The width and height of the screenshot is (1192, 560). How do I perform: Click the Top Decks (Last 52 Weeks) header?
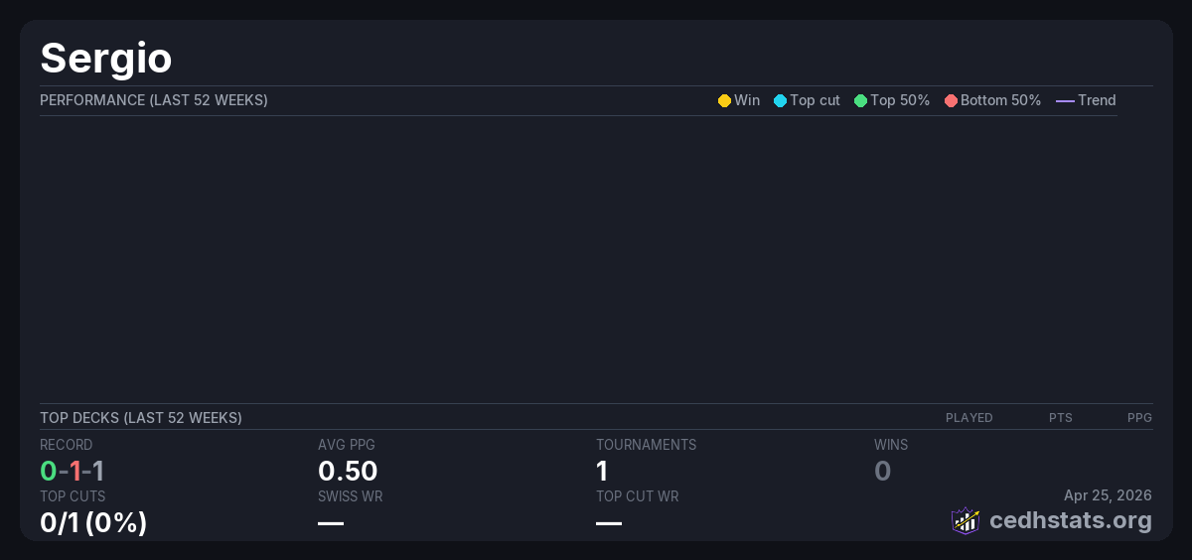[x=141, y=418]
